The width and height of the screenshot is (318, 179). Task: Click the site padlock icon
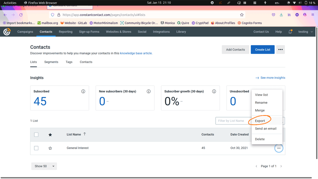pyautogui.click(x=59, y=15)
